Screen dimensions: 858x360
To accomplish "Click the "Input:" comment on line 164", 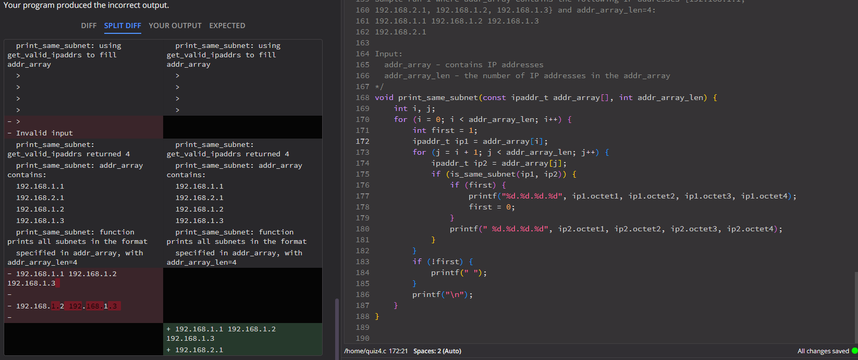I will click(x=388, y=54).
